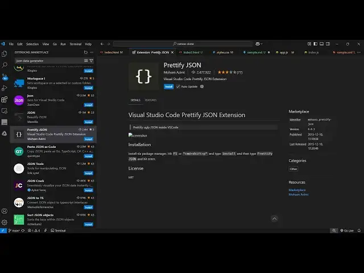Switch to the app.js editor tab
This screenshot has width=364, height=273.
tap(284, 52)
